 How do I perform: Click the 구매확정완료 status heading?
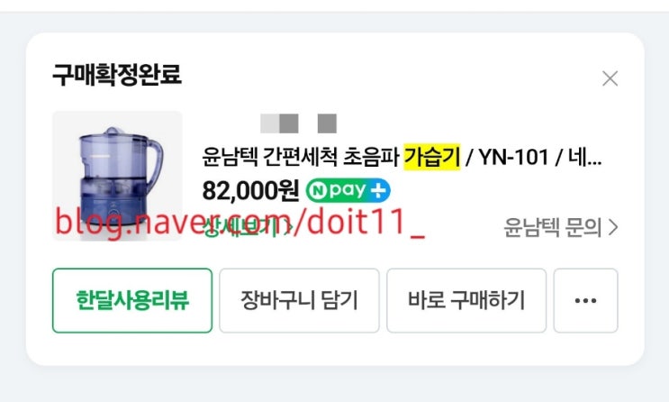click(117, 75)
